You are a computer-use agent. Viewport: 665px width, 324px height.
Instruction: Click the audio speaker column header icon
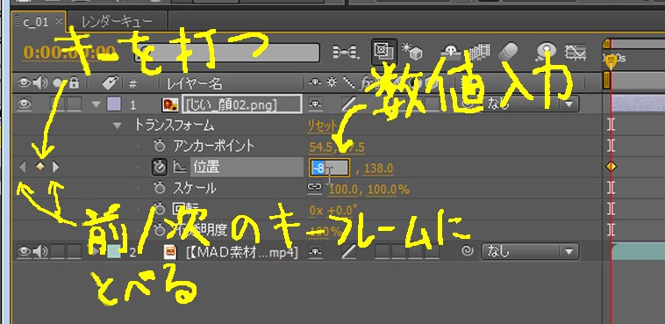pos(39,83)
